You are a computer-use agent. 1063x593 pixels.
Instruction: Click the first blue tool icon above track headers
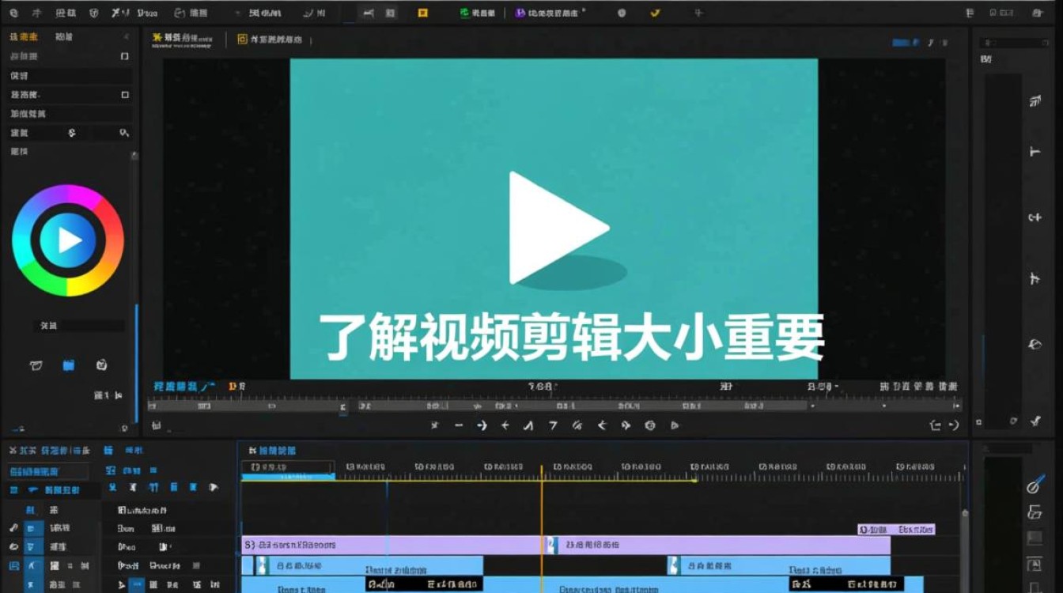pos(112,488)
